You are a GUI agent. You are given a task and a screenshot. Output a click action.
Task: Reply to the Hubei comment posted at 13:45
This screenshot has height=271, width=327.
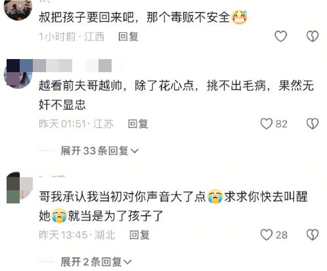tap(139, 235)
